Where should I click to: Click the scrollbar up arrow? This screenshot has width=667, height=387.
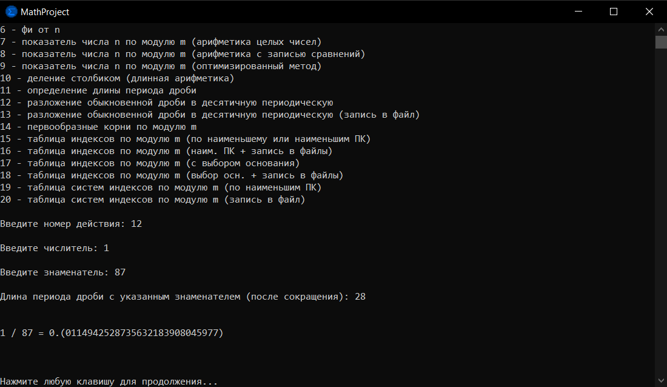tap(661, 29)
